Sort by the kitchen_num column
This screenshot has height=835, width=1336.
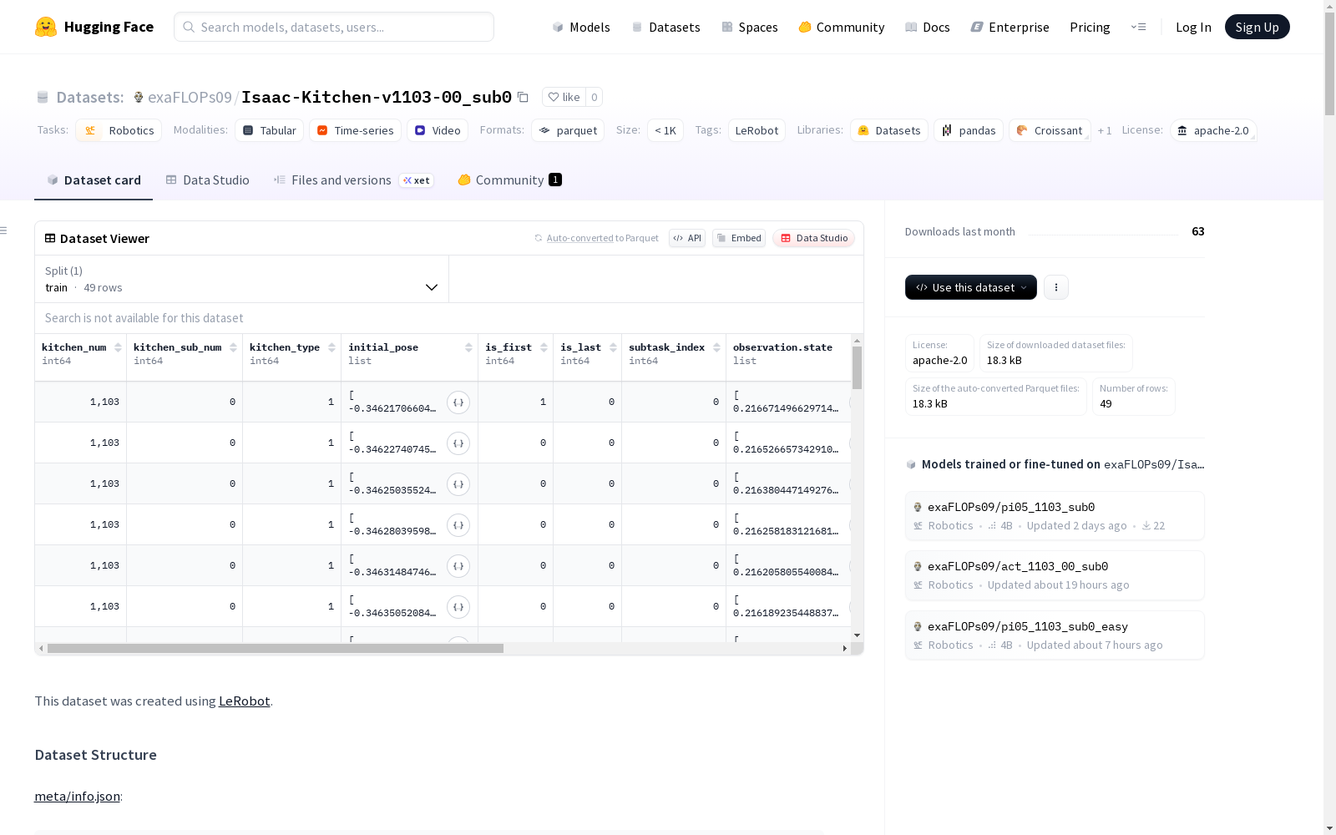pyautogui.click(x=118, y=347)
